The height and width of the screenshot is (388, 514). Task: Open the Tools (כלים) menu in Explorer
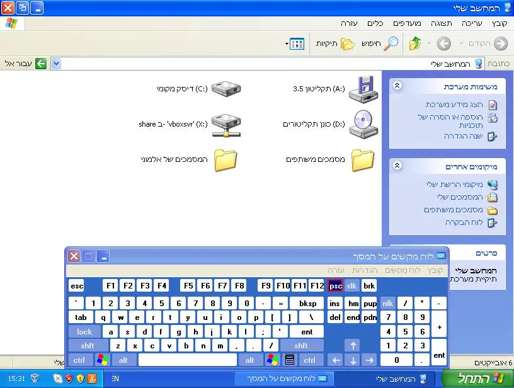pyautogui.click(x=375, y=23)
